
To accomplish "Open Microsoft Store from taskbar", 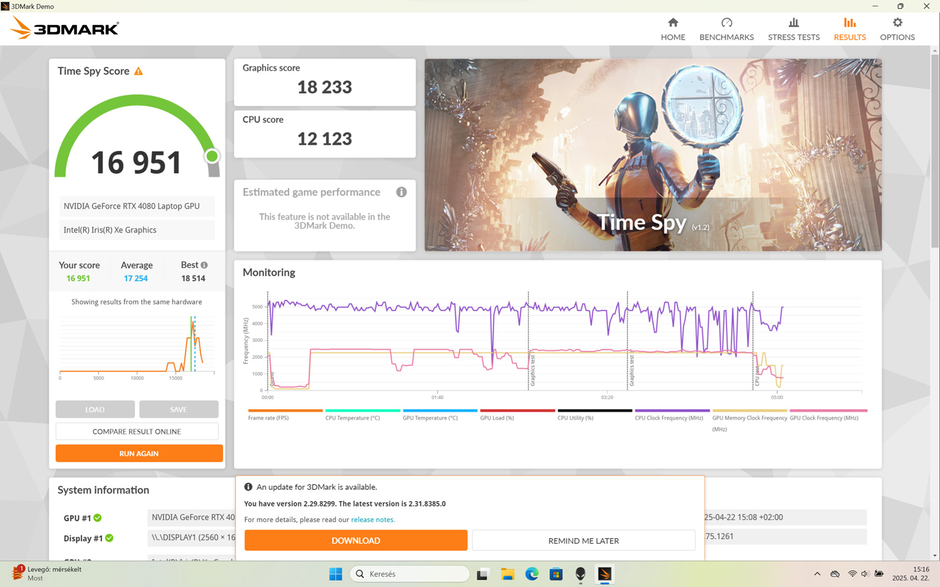I will 556,574.
